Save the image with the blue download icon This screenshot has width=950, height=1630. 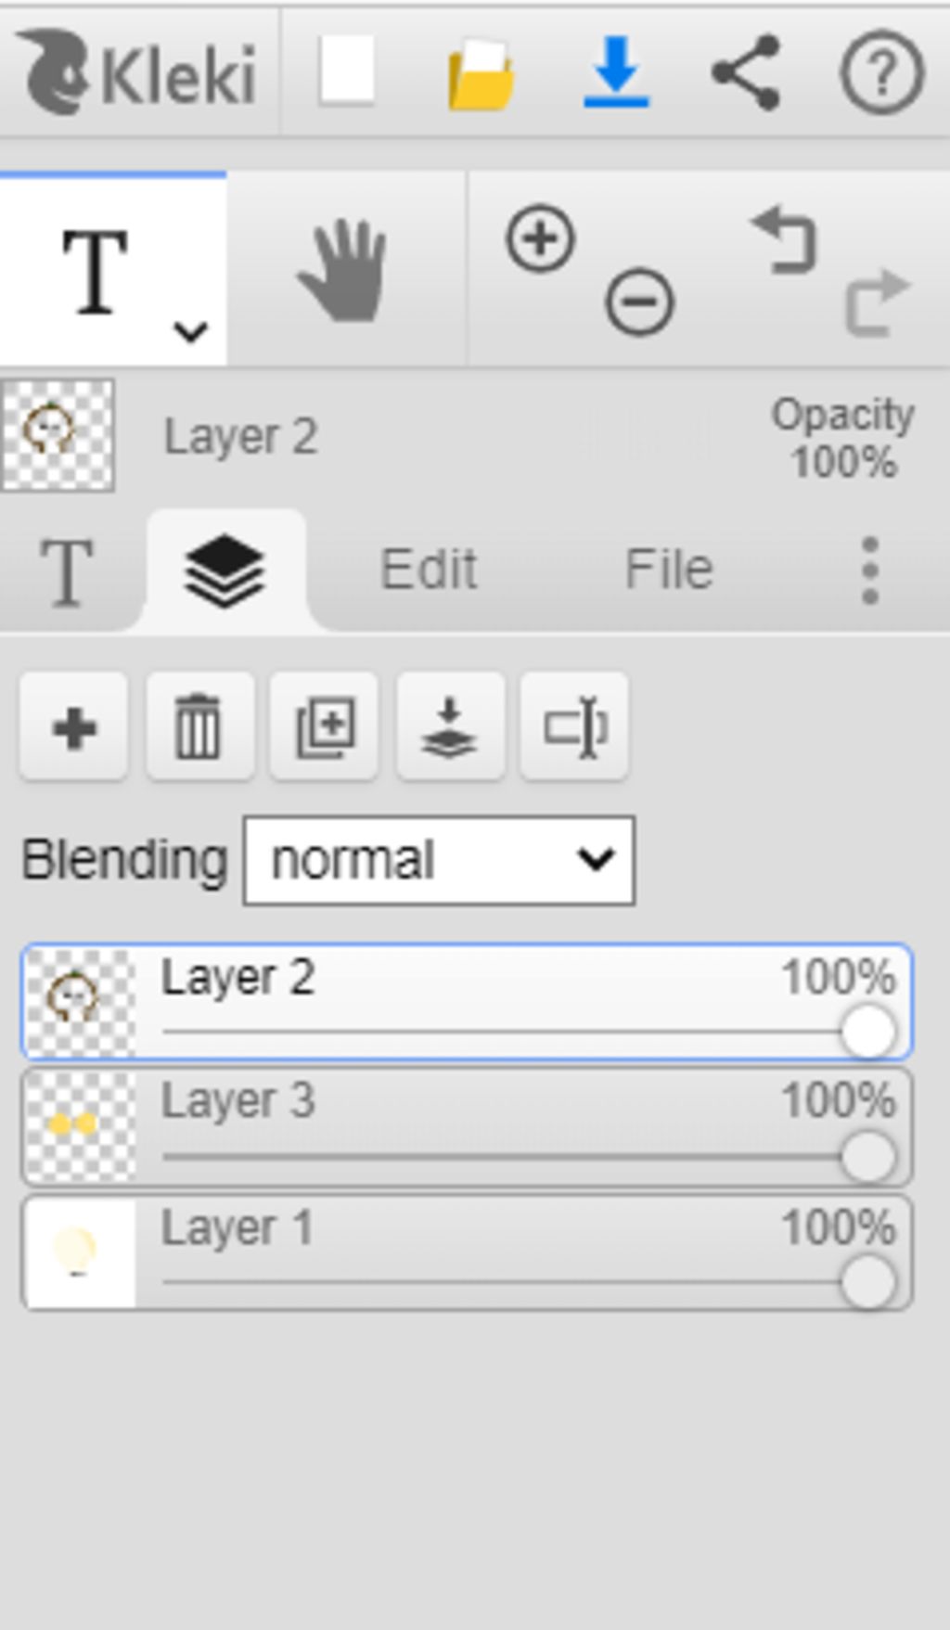click(616, 71)
